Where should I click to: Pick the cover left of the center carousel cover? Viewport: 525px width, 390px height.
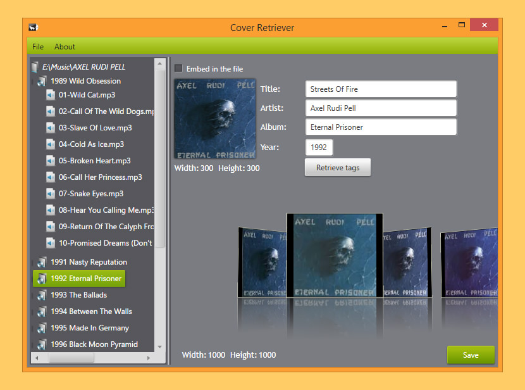click(x=262, y=263)
